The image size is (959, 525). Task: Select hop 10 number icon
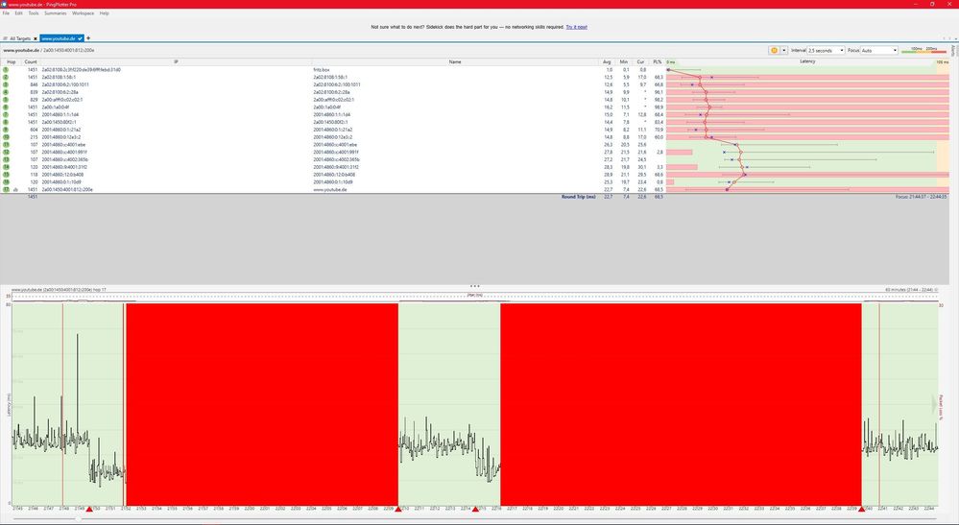[6, 137]
